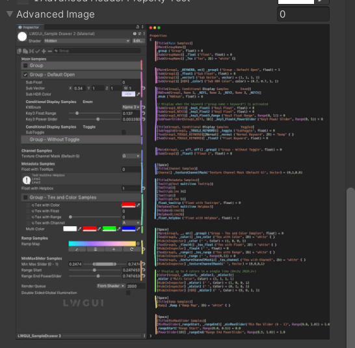Viewport: 355px width, 348px height.
Task: Toggle the Inspector lock icon
Action: tap(137, 27)
